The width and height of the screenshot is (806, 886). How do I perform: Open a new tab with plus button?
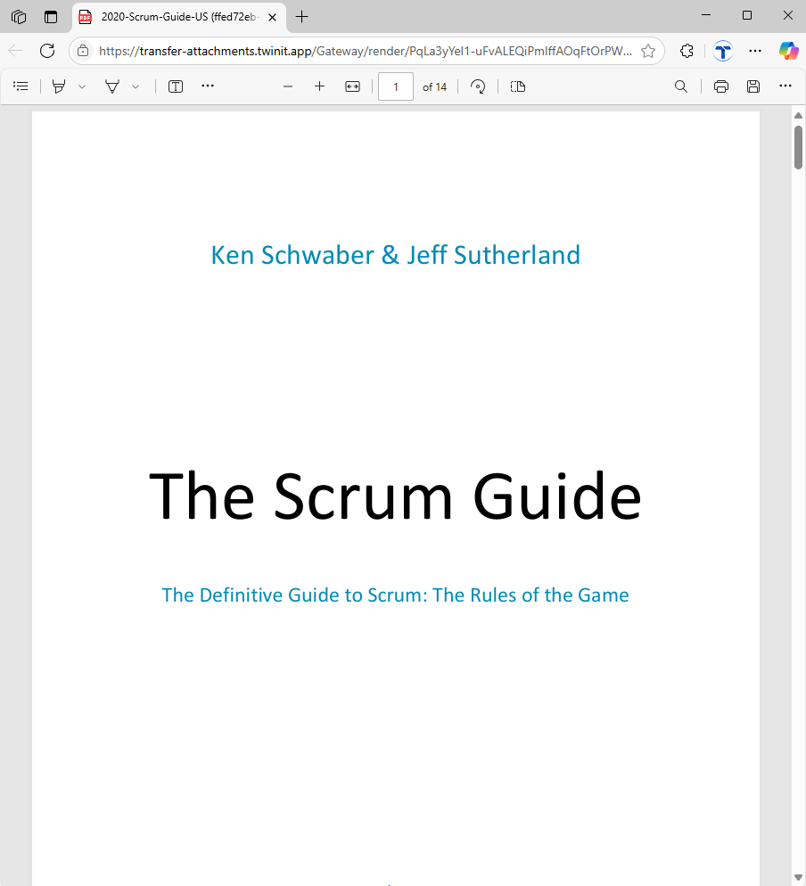click(x=302, y=17)
